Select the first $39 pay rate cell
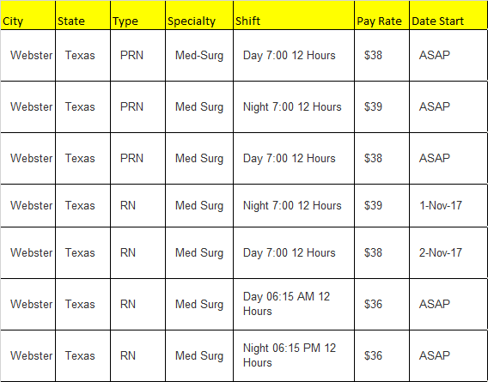Screen dimensions: 488x382 381,107
